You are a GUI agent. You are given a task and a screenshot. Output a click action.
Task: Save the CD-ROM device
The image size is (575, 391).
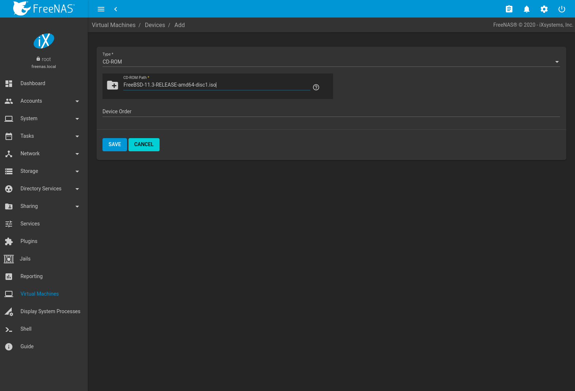(115, 144)
